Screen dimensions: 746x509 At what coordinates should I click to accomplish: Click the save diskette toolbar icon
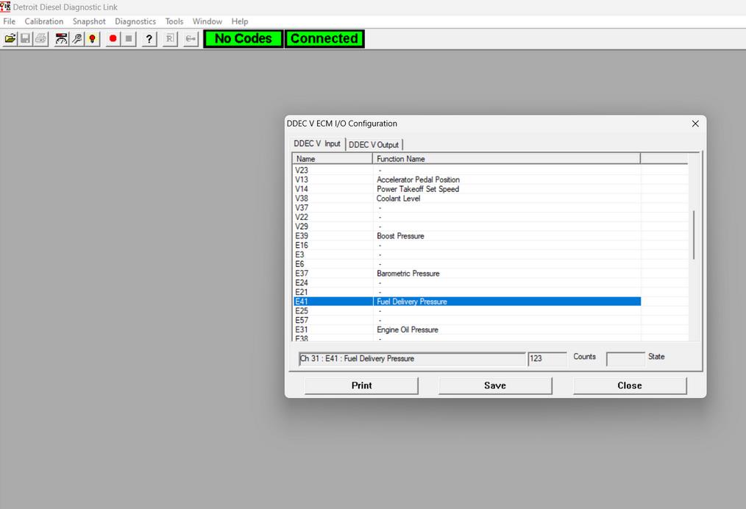pos(25,39)
